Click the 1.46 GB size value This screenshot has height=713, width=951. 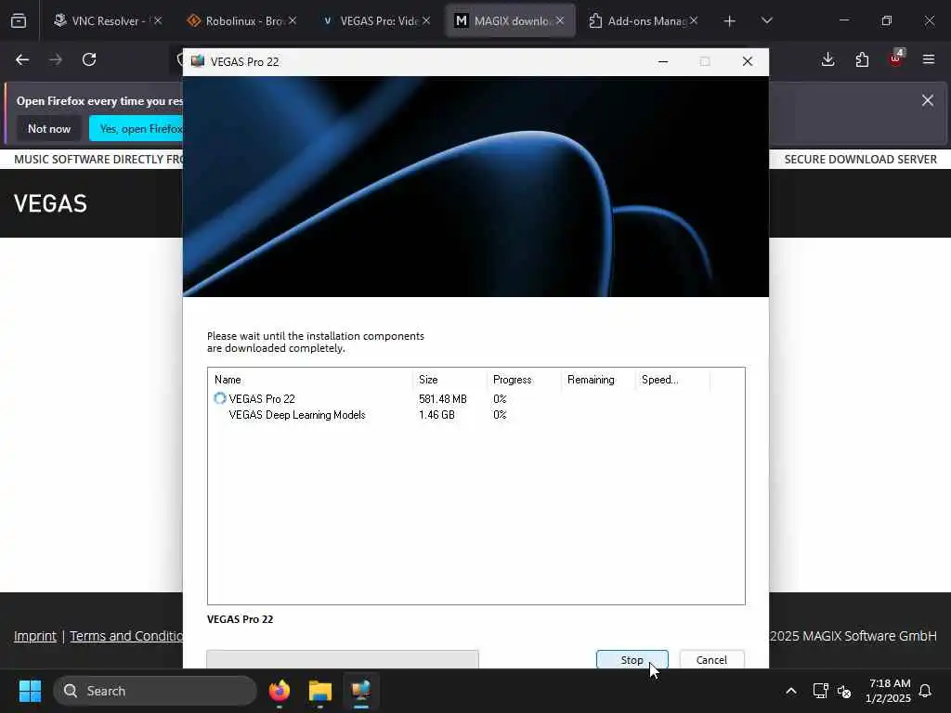point(436,415)
